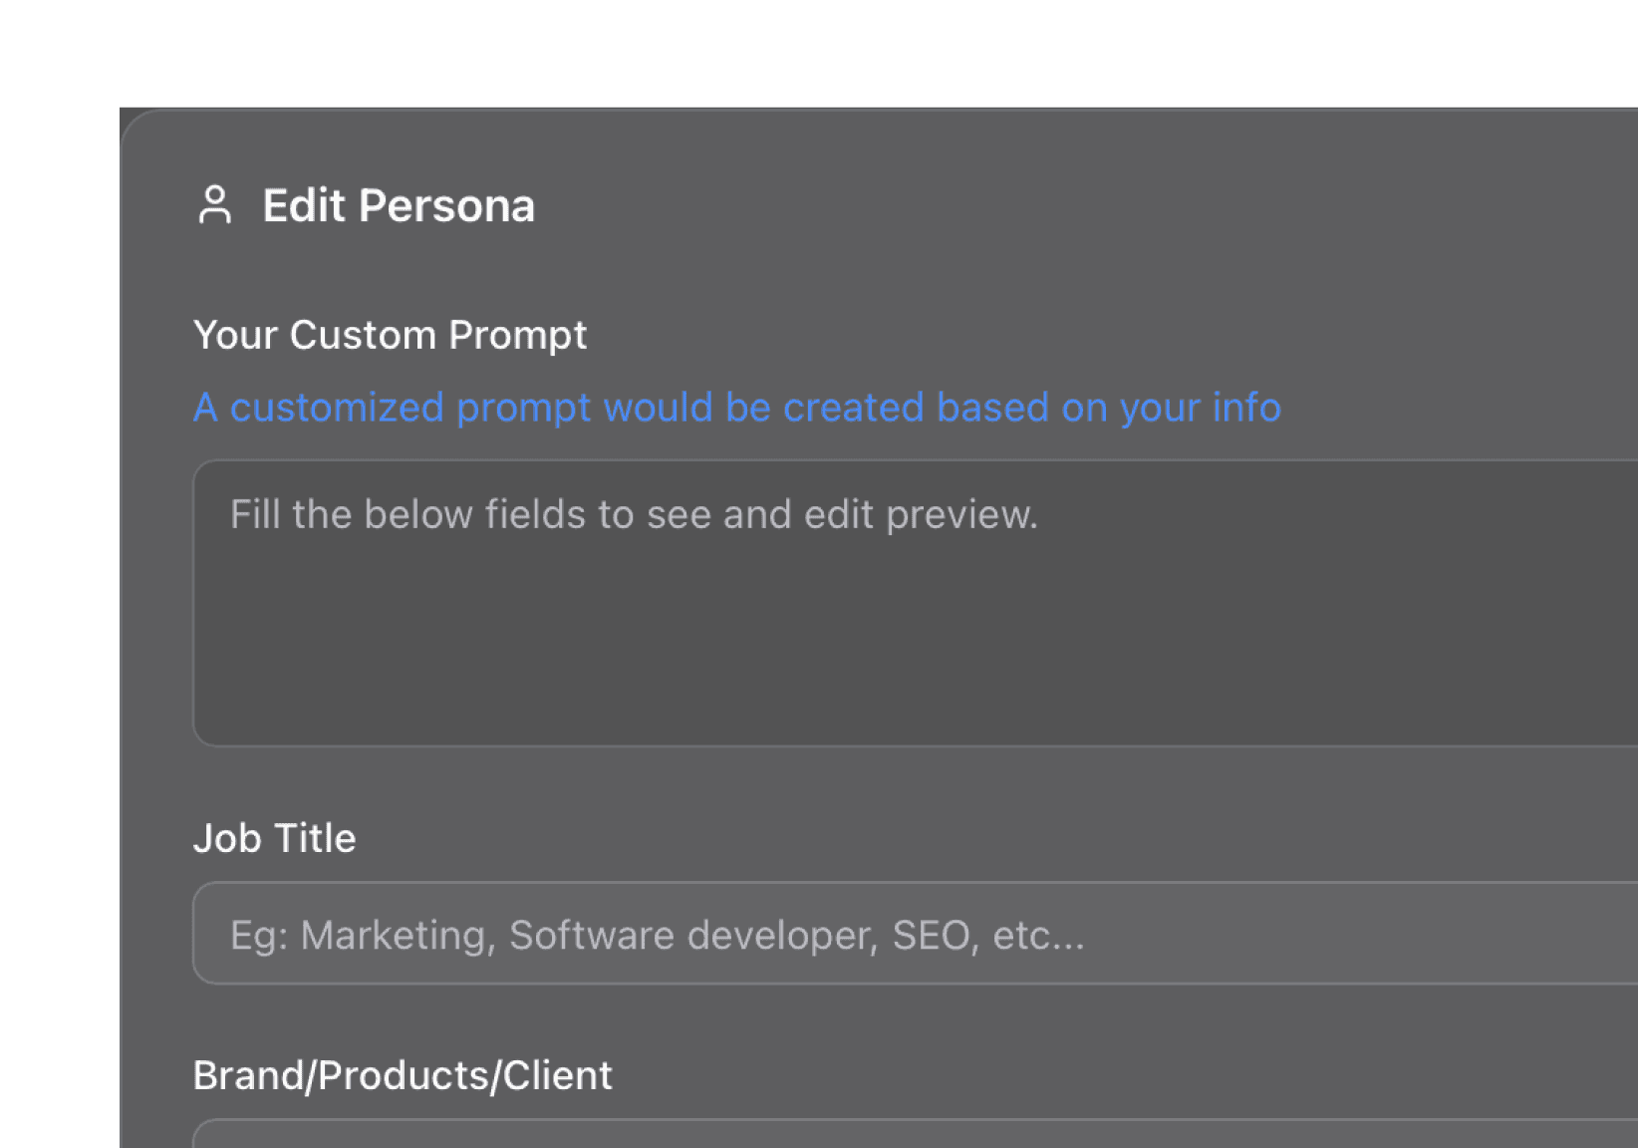Click the prompt box placeholder message
Screen dimensions: 1638x1148
coord(635,513)
